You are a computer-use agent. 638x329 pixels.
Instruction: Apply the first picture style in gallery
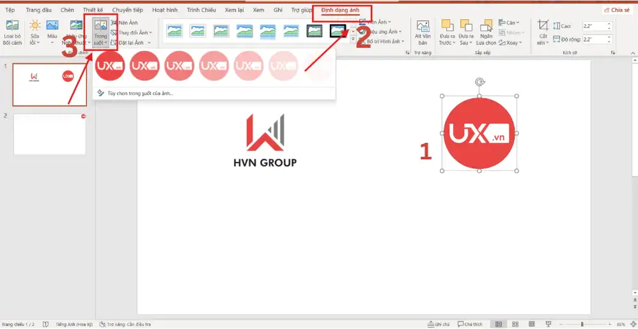(x=175, y=31)
